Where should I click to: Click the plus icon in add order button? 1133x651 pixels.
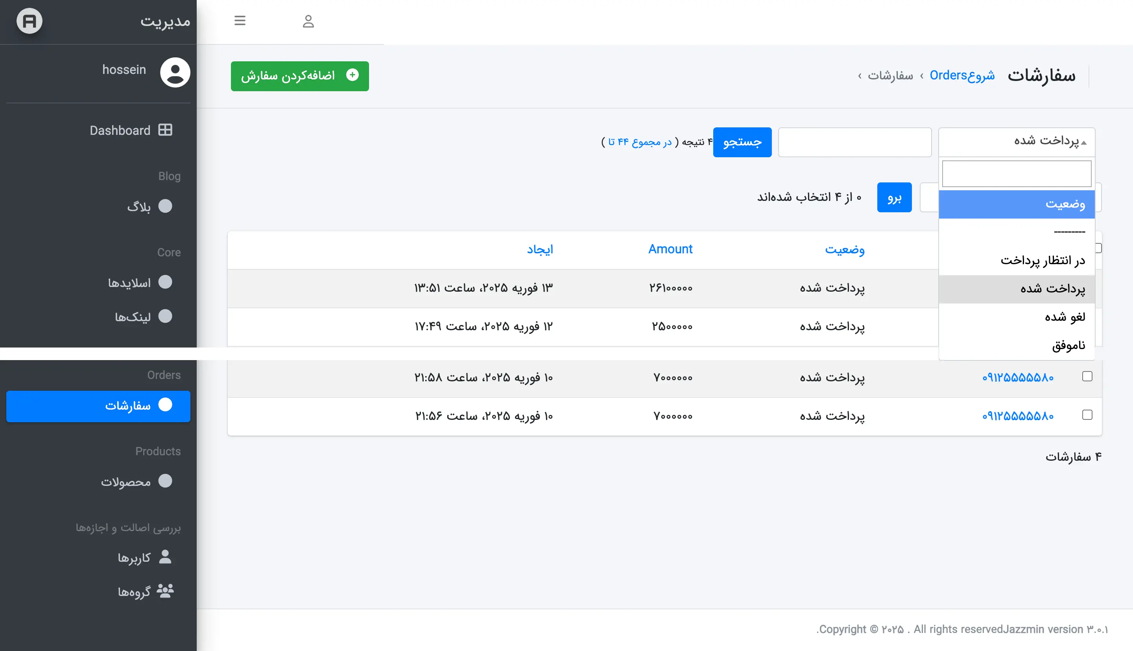pyautogui.click(x=352, y=75)
